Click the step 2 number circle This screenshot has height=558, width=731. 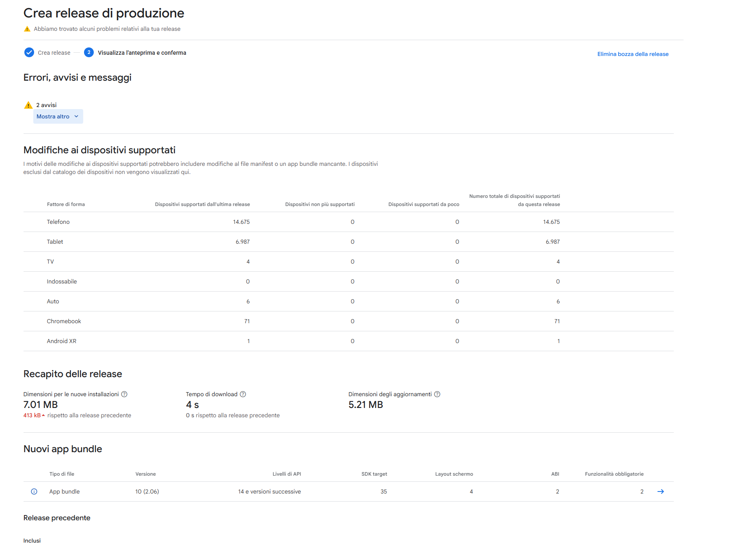click(89, 52)
